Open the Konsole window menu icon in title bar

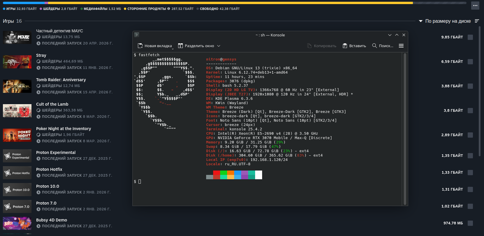click(137, 35)
